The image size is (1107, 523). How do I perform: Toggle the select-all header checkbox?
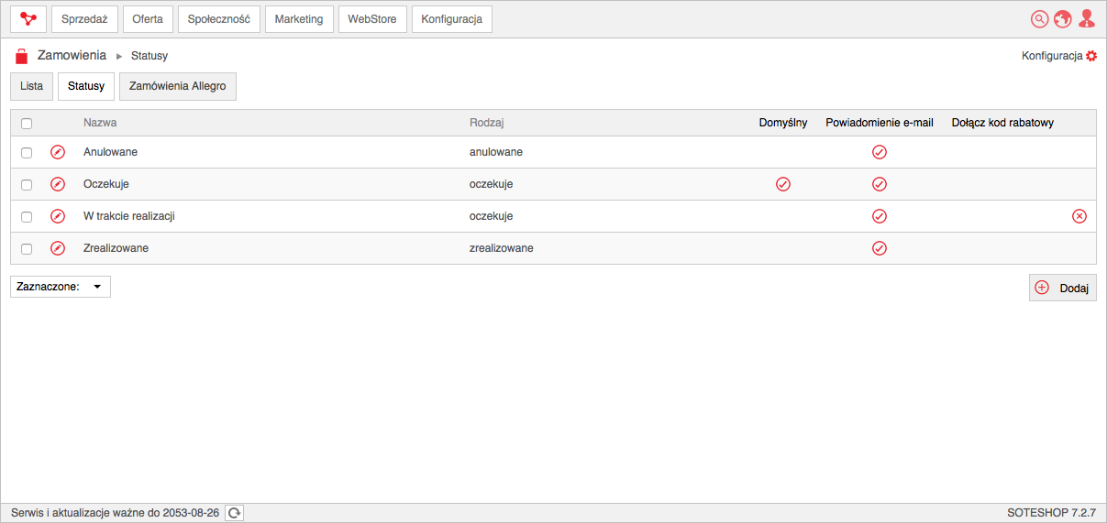click(27, 124)
